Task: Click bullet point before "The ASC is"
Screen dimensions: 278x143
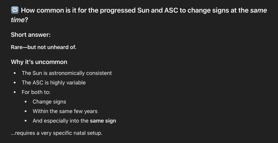Action: (x=15, y=83)
